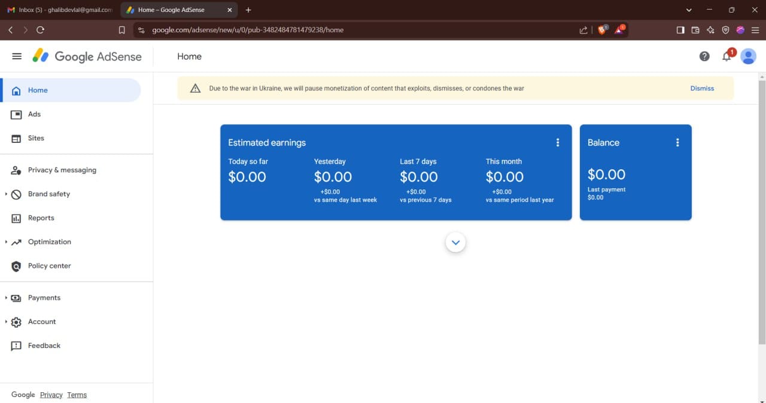Click the Last payment label
Screen dimensions: 766x403
click(x=607, y=190)
